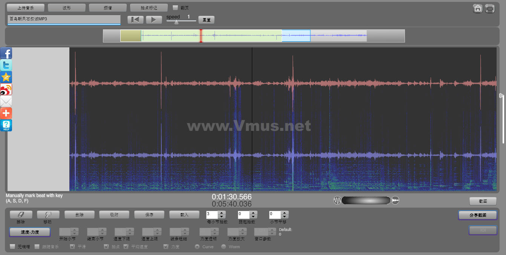Click the 上传音乐 upload button

[x=26, y=8]
